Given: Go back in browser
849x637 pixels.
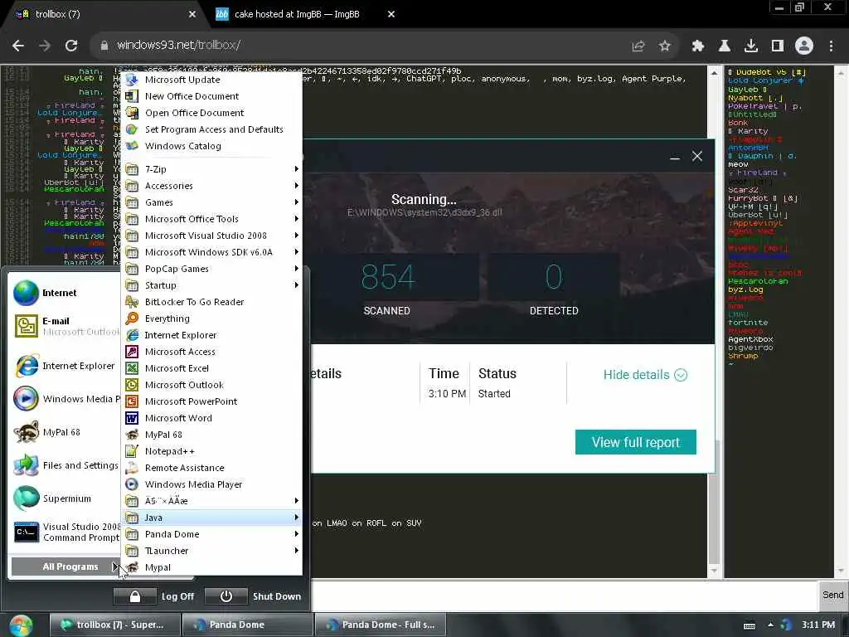Looking at the screenshot, I should 18,46.
